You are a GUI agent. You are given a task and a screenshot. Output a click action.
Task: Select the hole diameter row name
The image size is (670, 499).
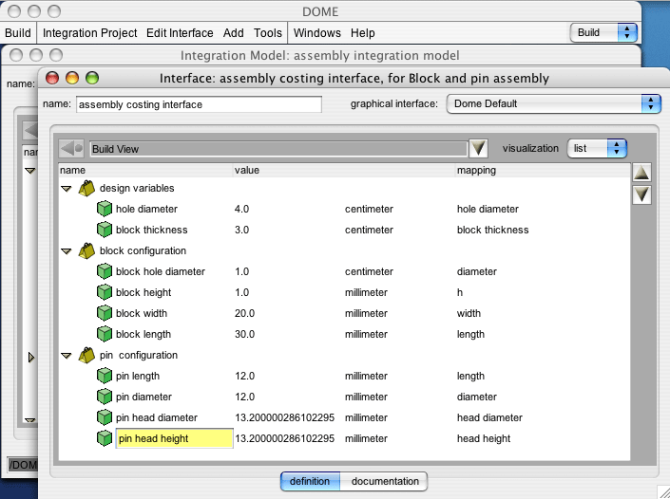tap(146, 209)
